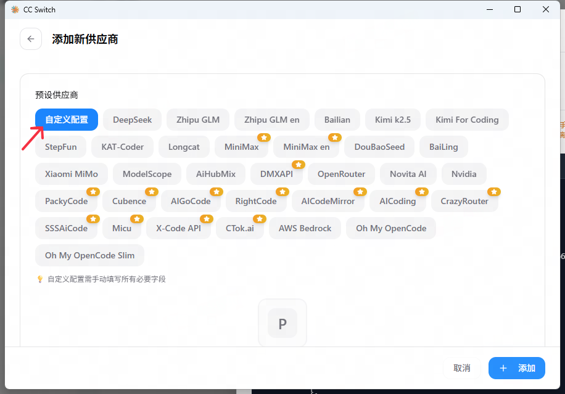
Task: Click the CC Switch app logo
Action: coord(15,10)
